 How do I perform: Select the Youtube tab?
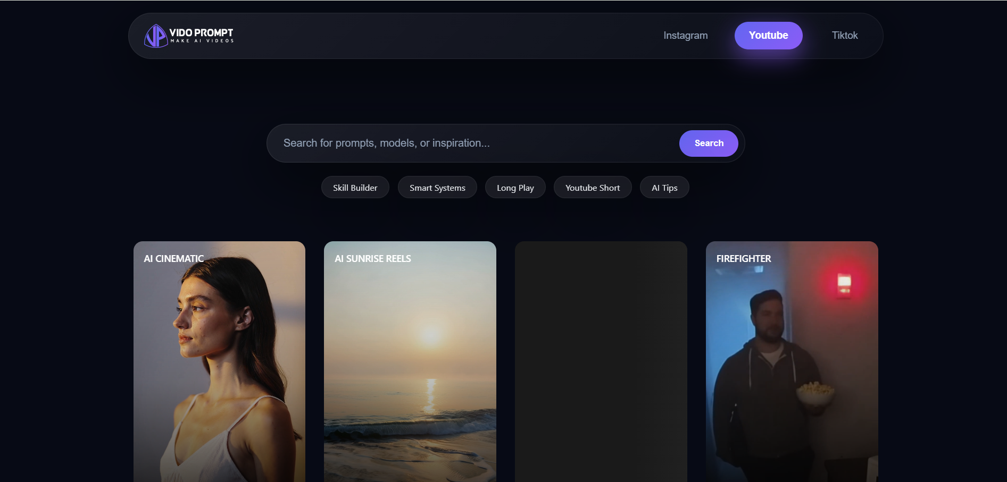pos(768,36)
